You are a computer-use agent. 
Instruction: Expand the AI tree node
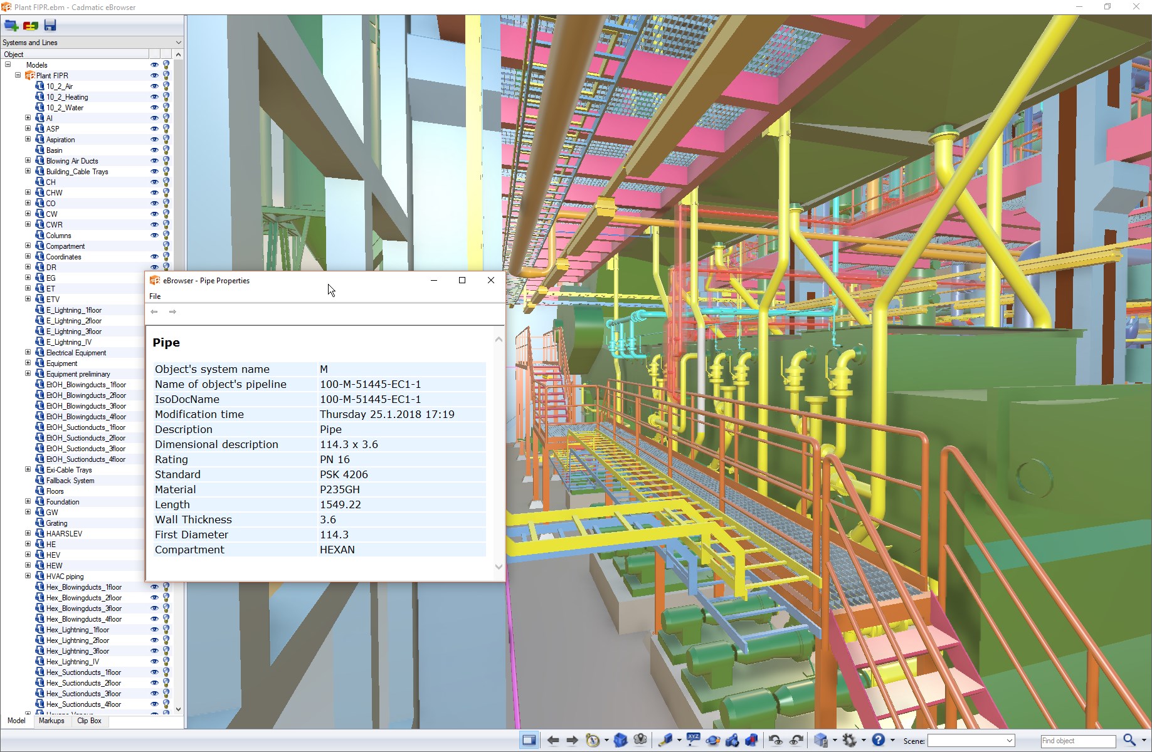[28, 118]
